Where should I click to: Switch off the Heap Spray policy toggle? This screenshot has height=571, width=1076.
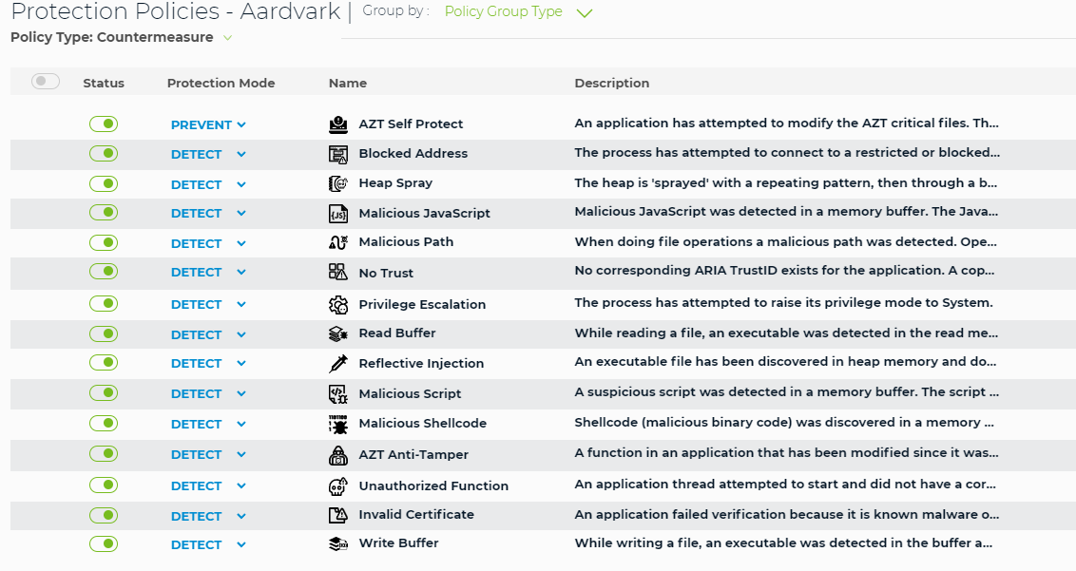pos(104,184)
